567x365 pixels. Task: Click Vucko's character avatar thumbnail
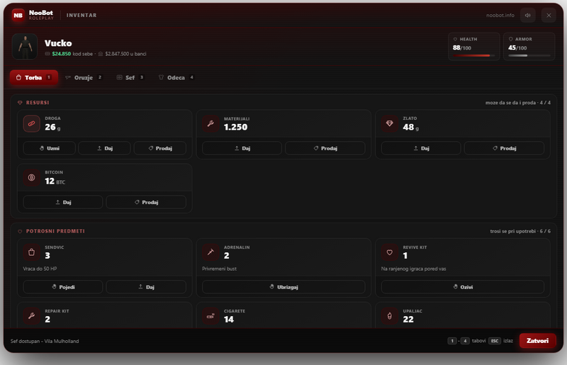coord(25,46)
